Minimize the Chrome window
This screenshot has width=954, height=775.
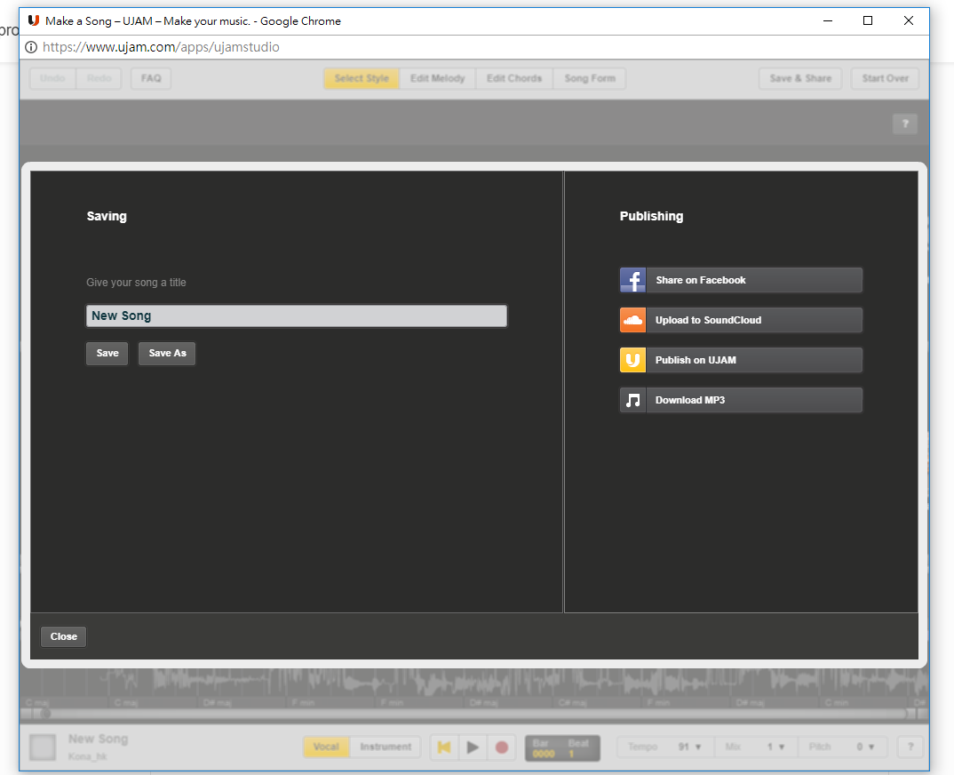(x=828, y=20)
